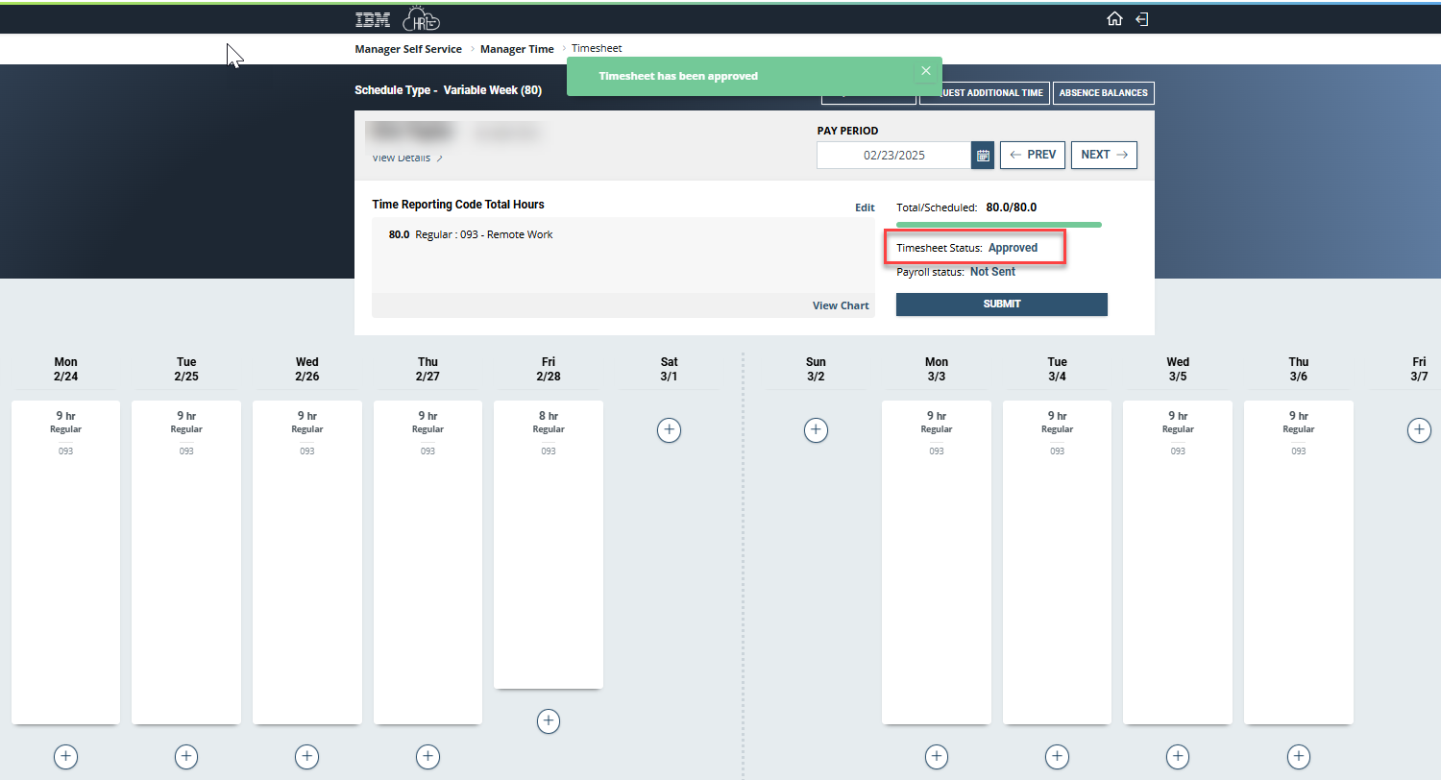Add time entry for Sun 3/2
This screenshot has width=1441, height=780.
click(x=816, y=429)
